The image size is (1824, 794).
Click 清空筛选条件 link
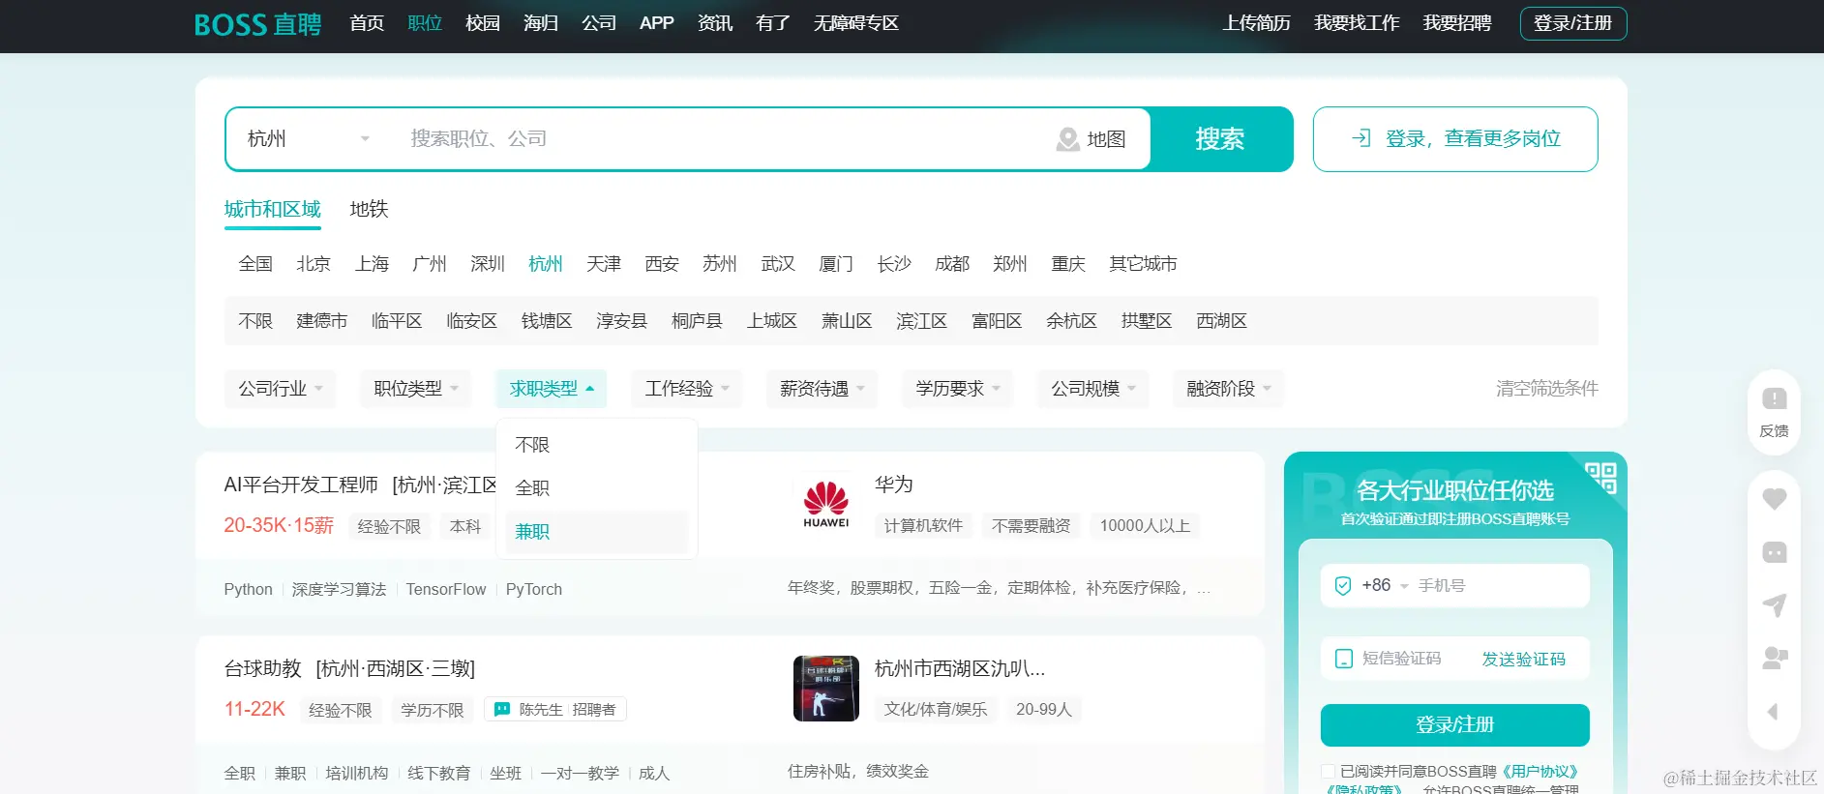coord(1547,389)
